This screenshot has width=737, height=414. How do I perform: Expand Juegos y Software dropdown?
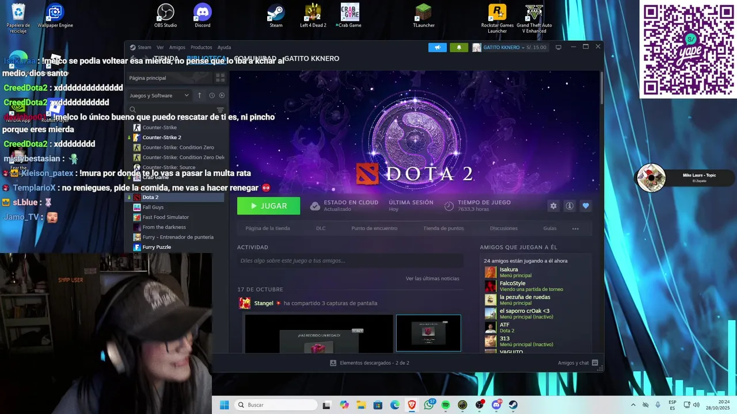coord(159,95)
